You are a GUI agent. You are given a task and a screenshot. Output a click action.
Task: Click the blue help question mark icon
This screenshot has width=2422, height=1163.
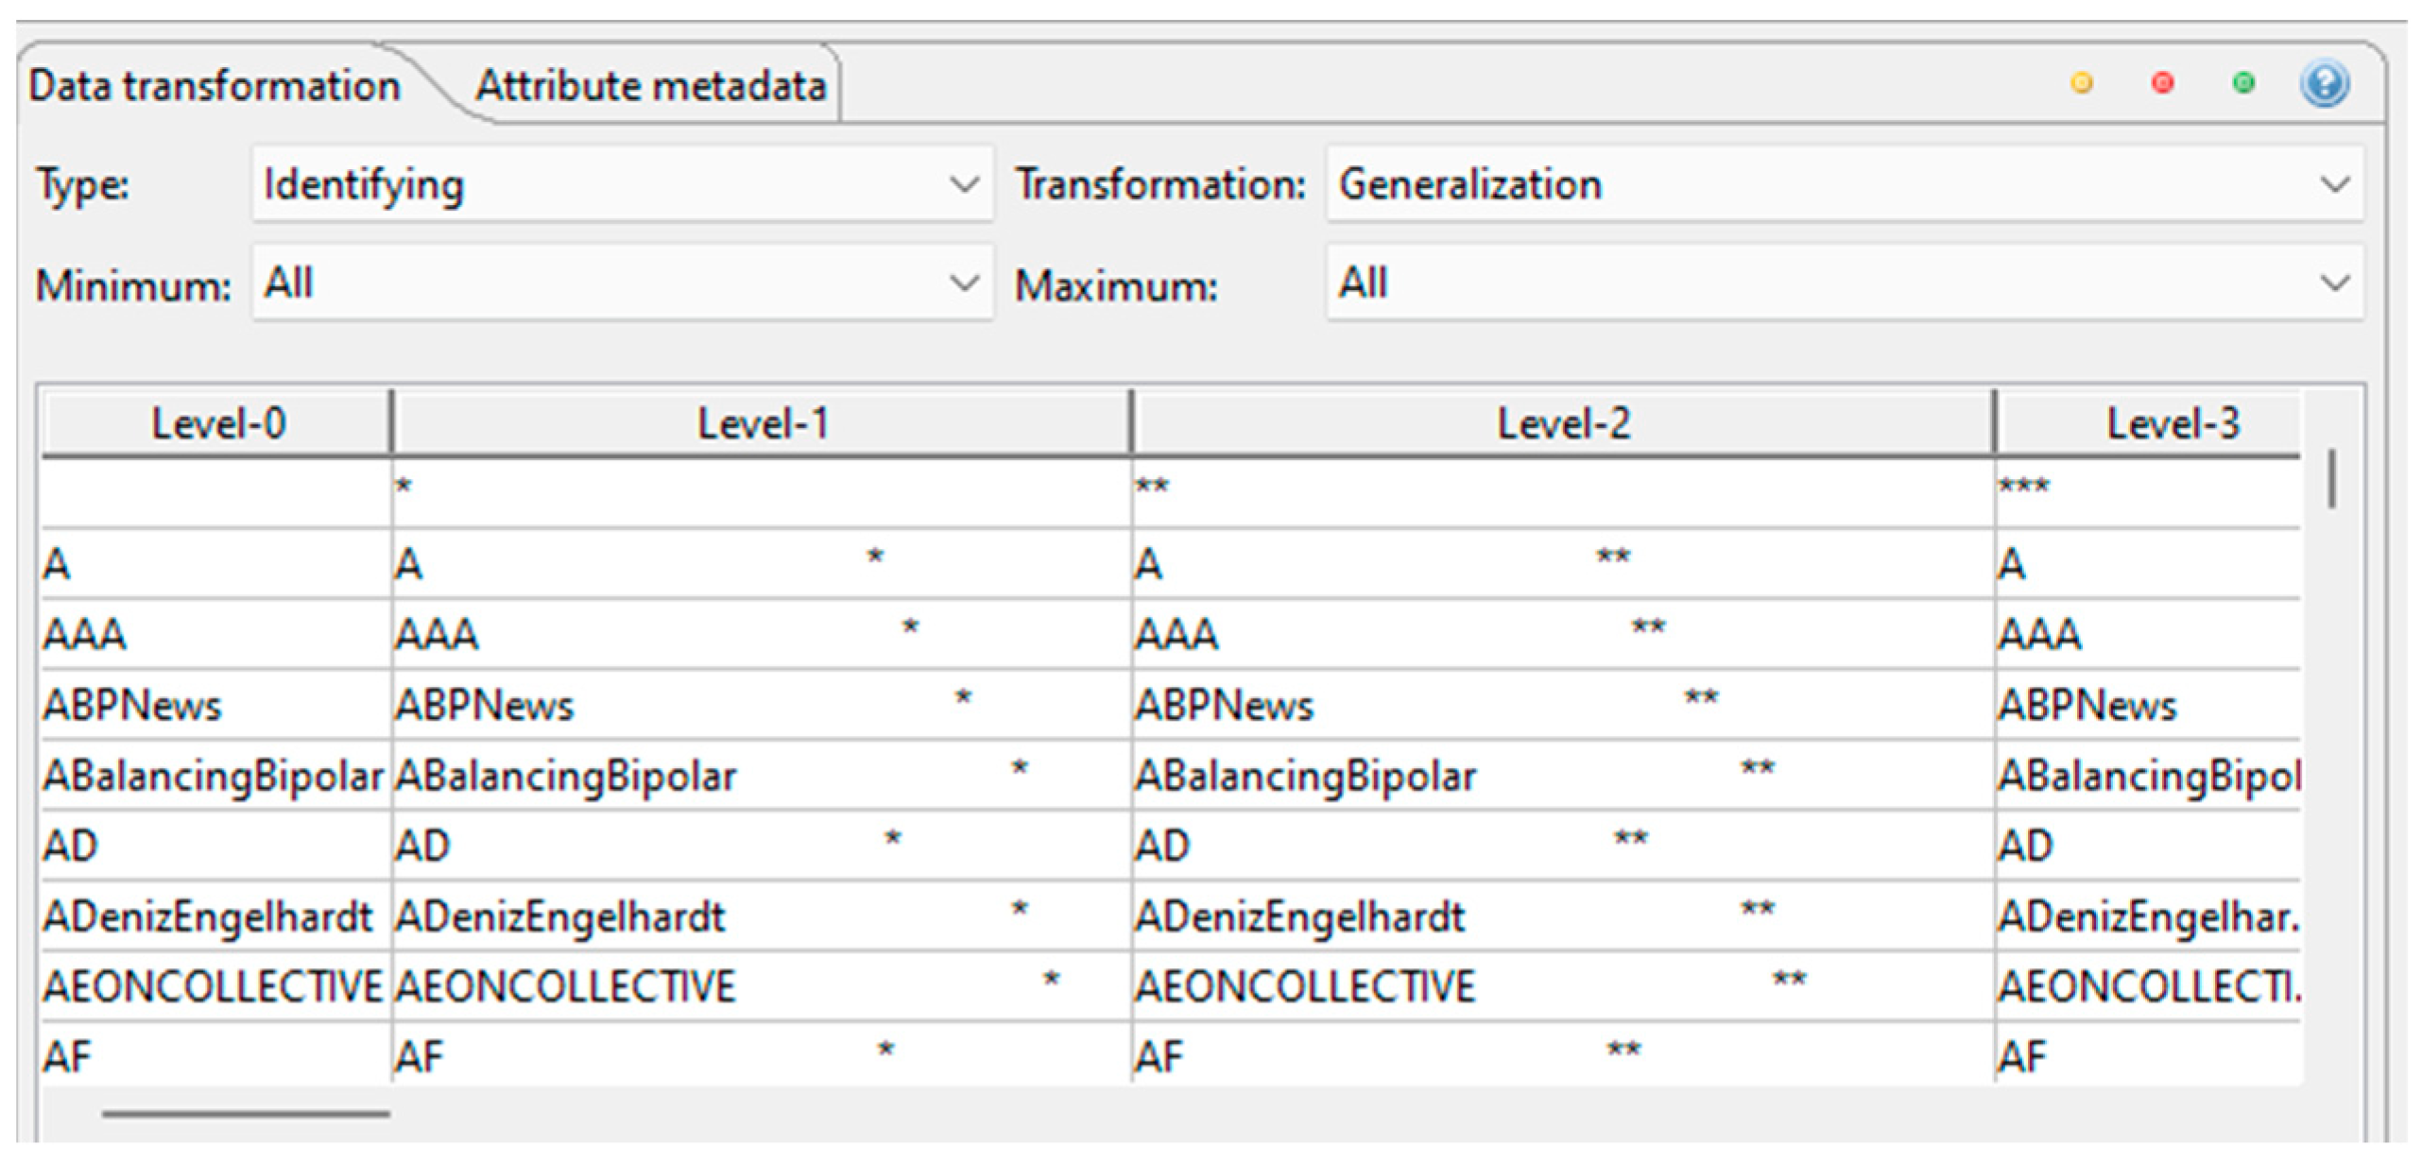pyautogui.click(x=2324, y=84)
